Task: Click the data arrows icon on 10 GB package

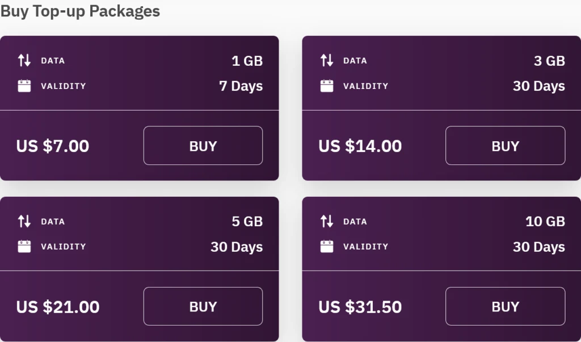Action: tap(327, 221)
